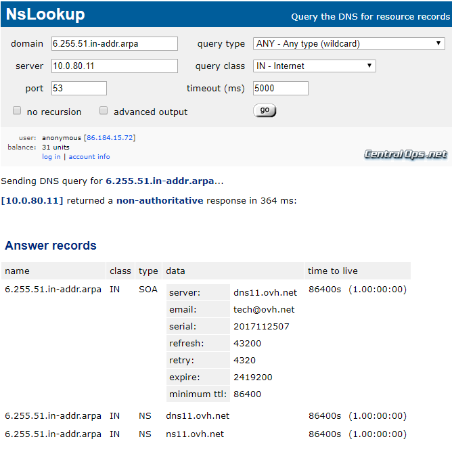
Task: Focus the timeout (ms) input field
Action: click(281, 88)
